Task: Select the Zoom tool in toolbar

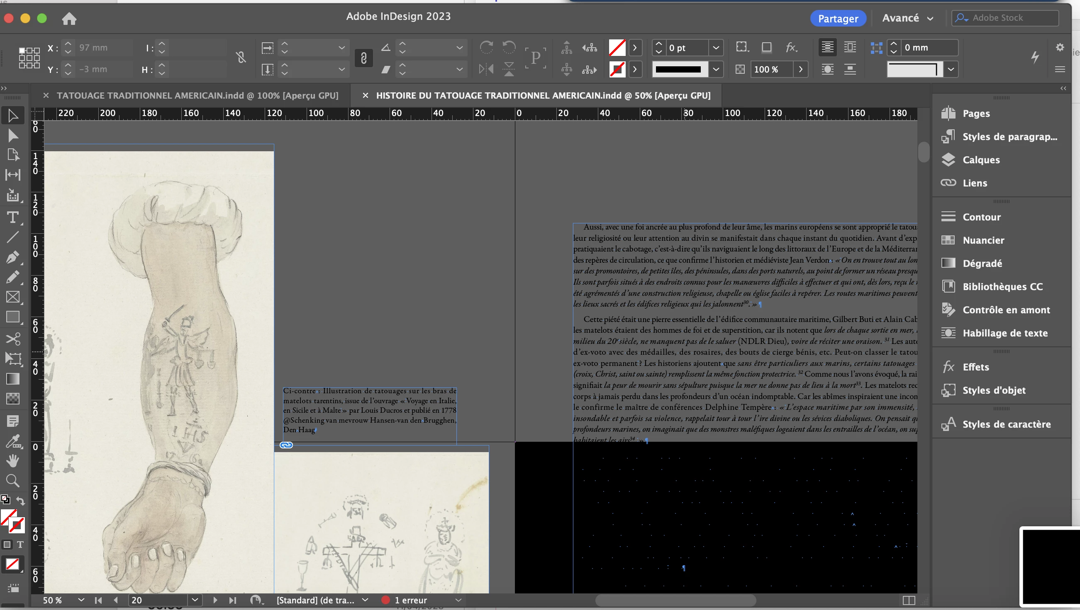Action: (12, 481)
